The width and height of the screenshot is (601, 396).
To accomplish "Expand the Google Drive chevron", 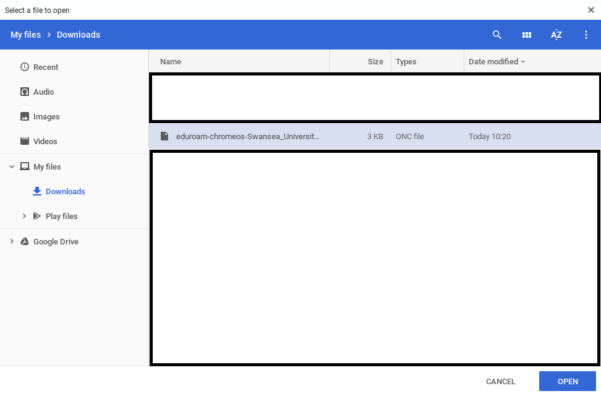I will (x=12, y=241).
